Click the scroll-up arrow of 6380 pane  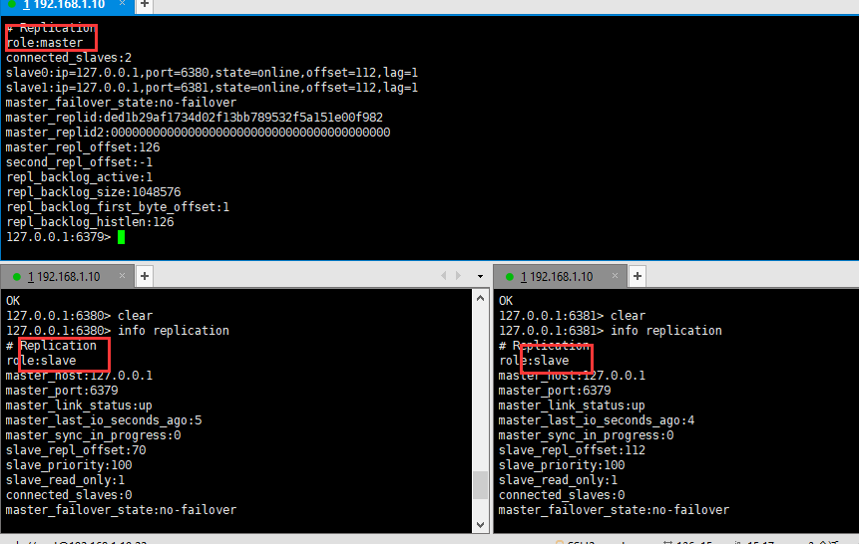click(x=481, y=298)
